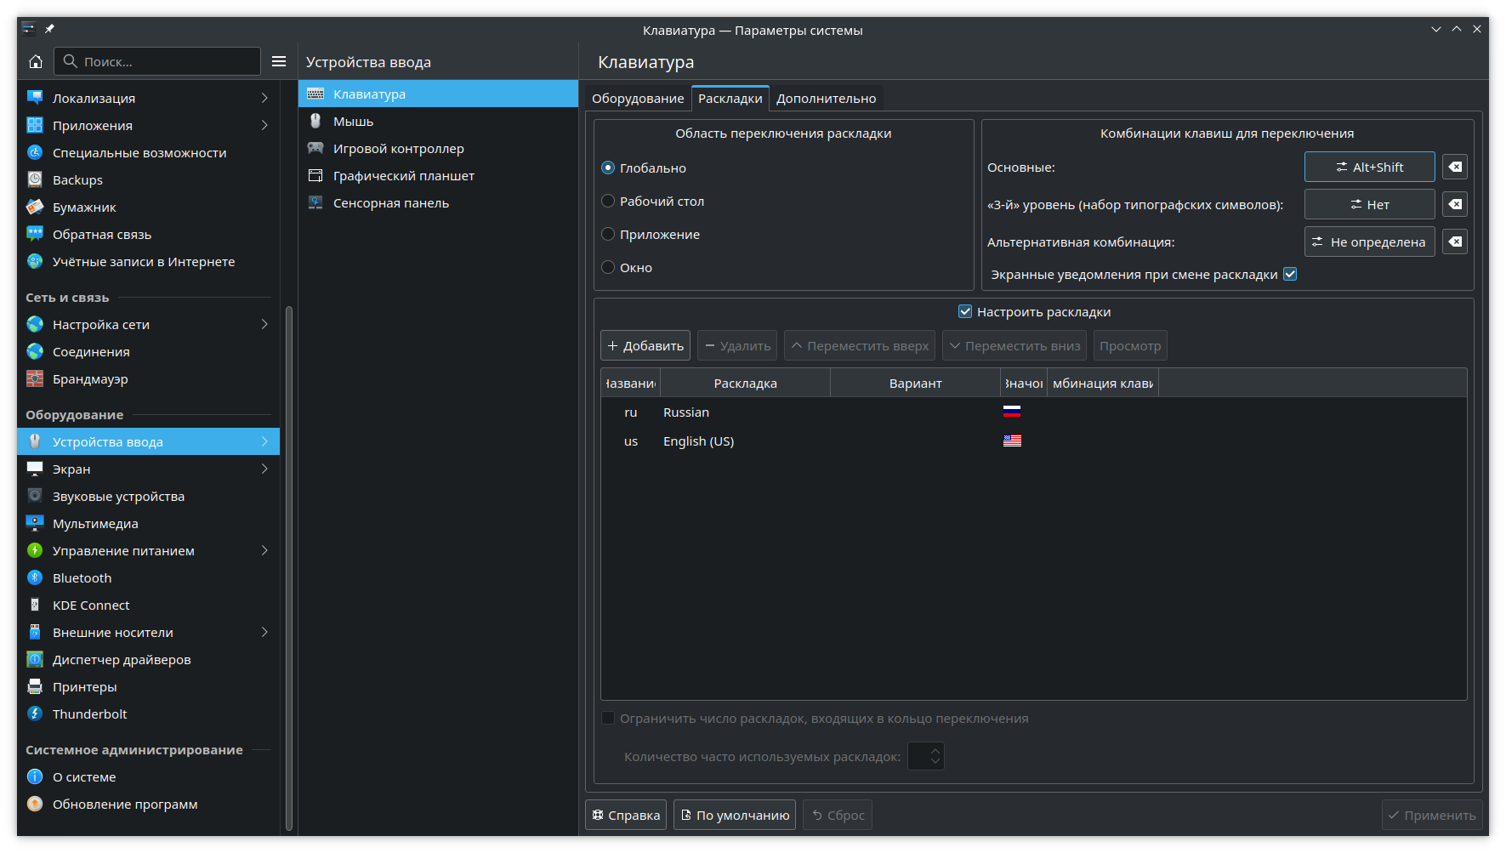Select the Russian layout row
Image resolution: width=1506 pixels, height=853 pixels.
(x=1033, y=412)
